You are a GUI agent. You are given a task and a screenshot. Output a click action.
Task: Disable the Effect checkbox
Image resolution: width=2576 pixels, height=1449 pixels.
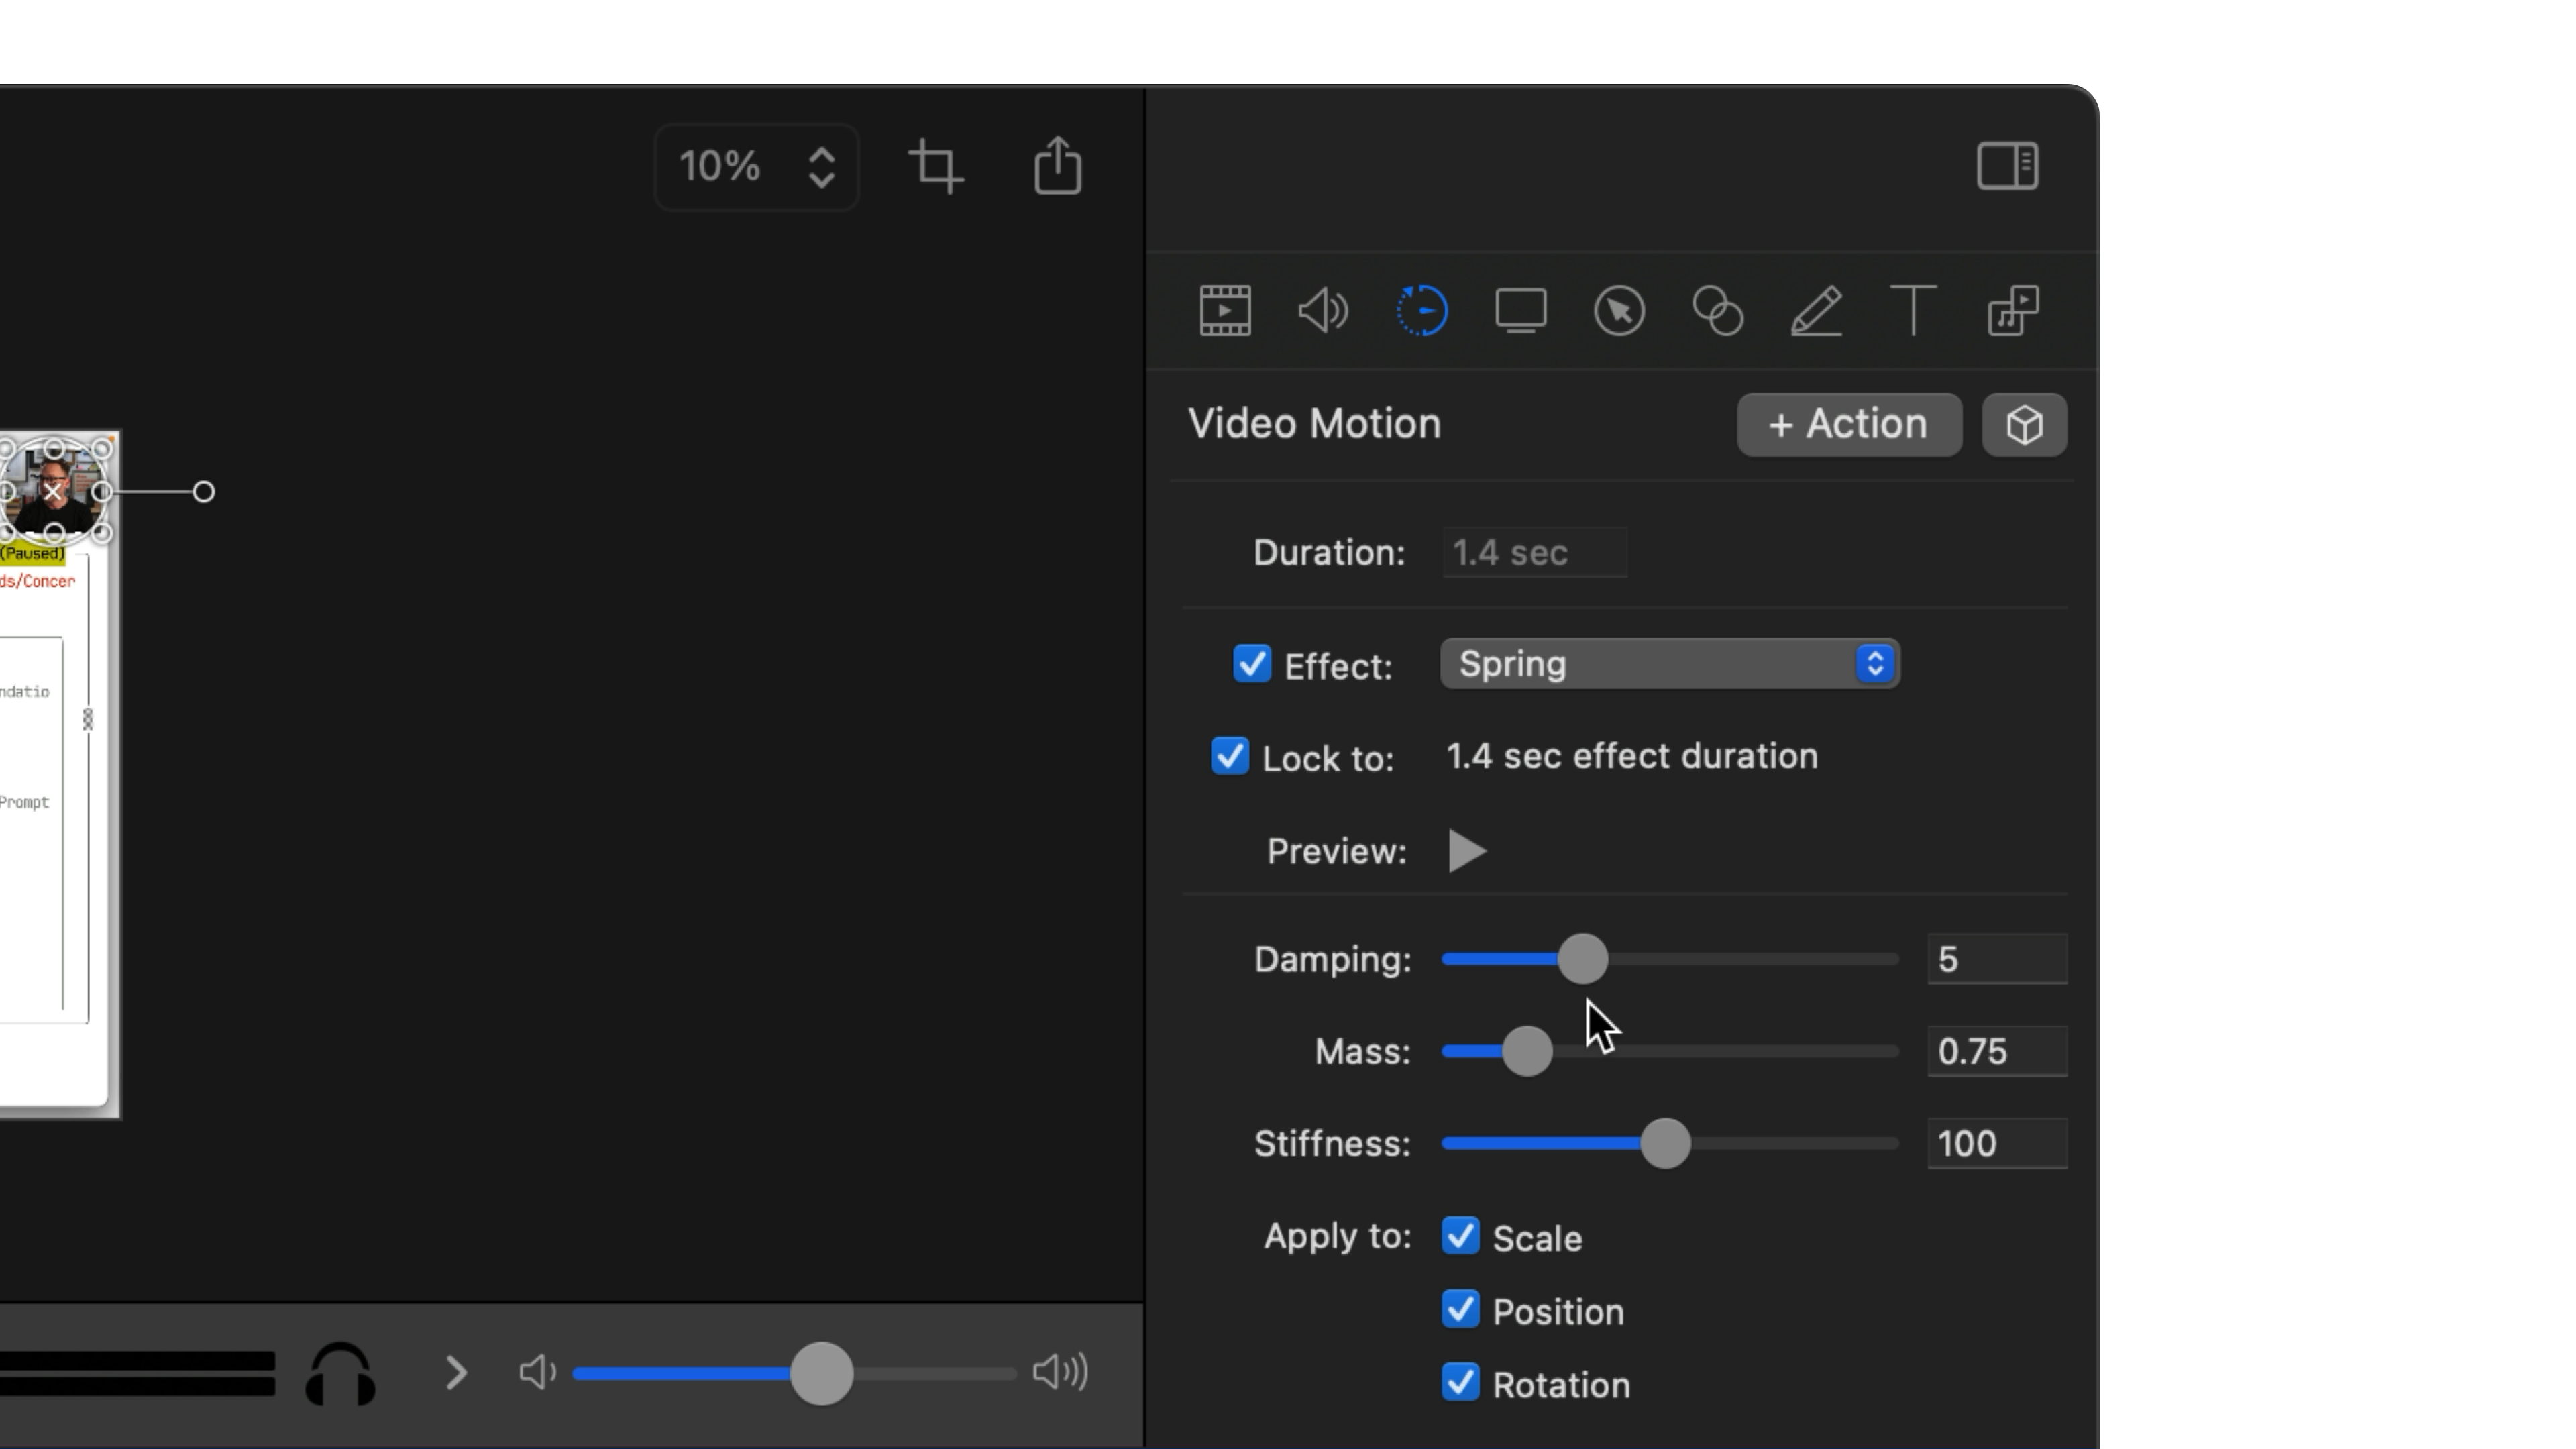point(1252,664)
